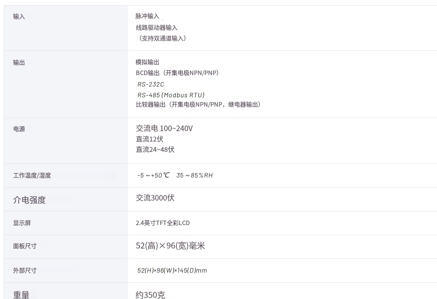The image size is (437, 299).
Task: Select the 52(H)×96(W)×145(D)mm external dimensions
Action: pyautogui.click(x=172, y=270)
